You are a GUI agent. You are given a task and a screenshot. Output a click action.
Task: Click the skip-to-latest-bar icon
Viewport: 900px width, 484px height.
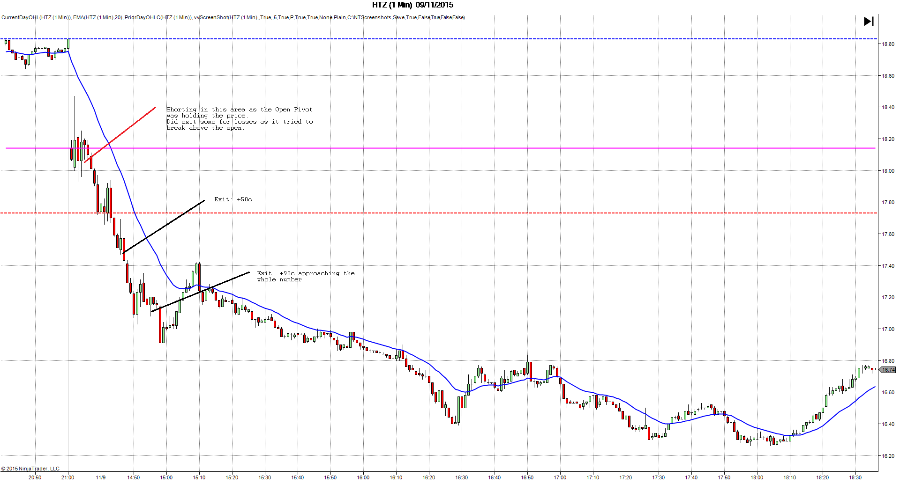click(869, 22)
